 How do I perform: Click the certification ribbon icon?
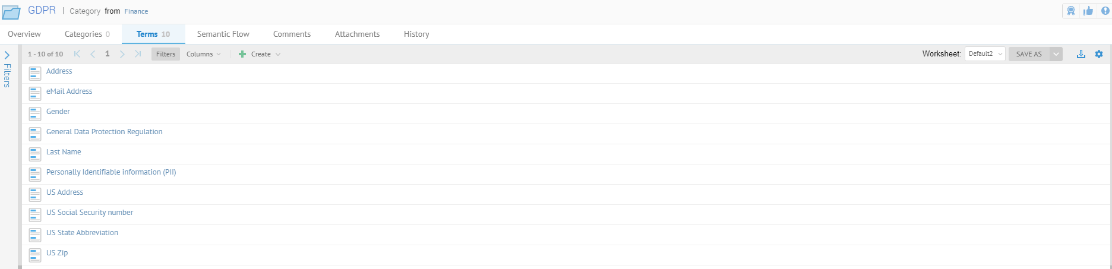[x=1071, y=11]
